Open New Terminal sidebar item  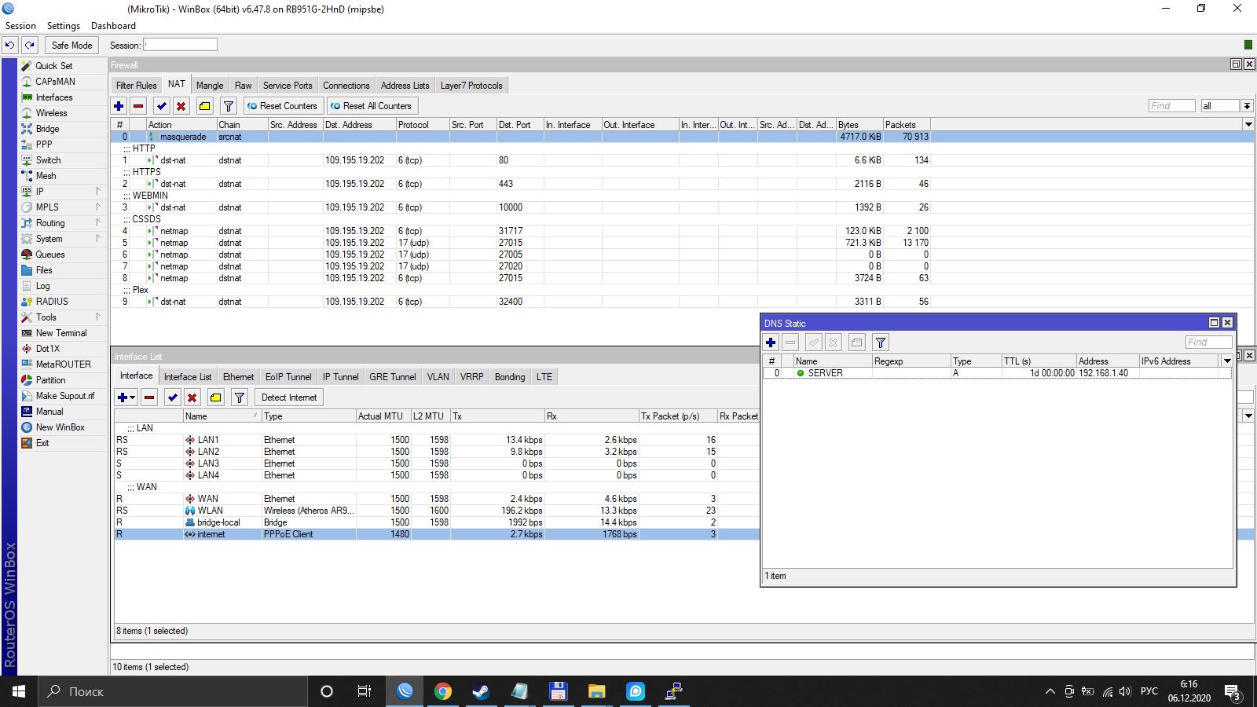(61, 333)
